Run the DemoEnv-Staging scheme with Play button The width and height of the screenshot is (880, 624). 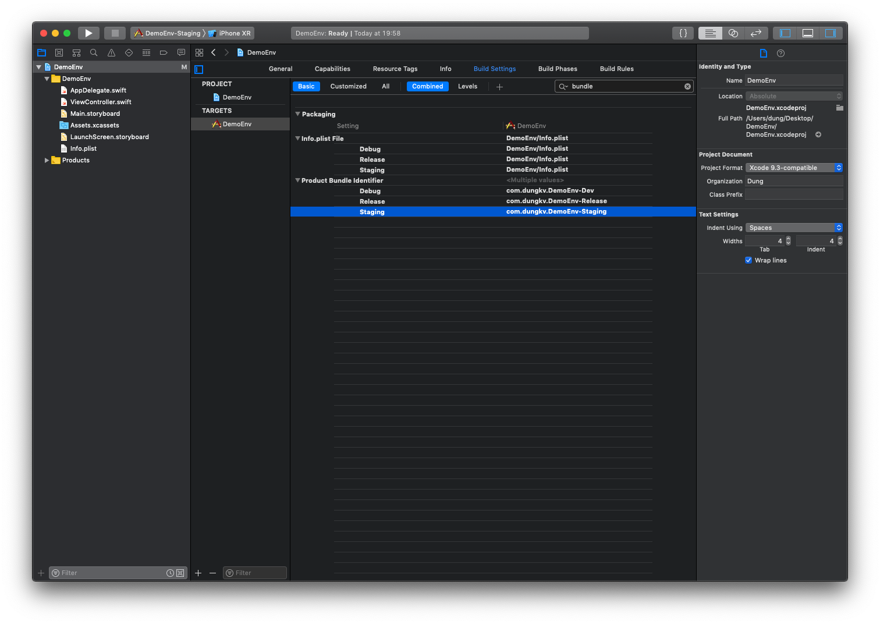point(88,33)
